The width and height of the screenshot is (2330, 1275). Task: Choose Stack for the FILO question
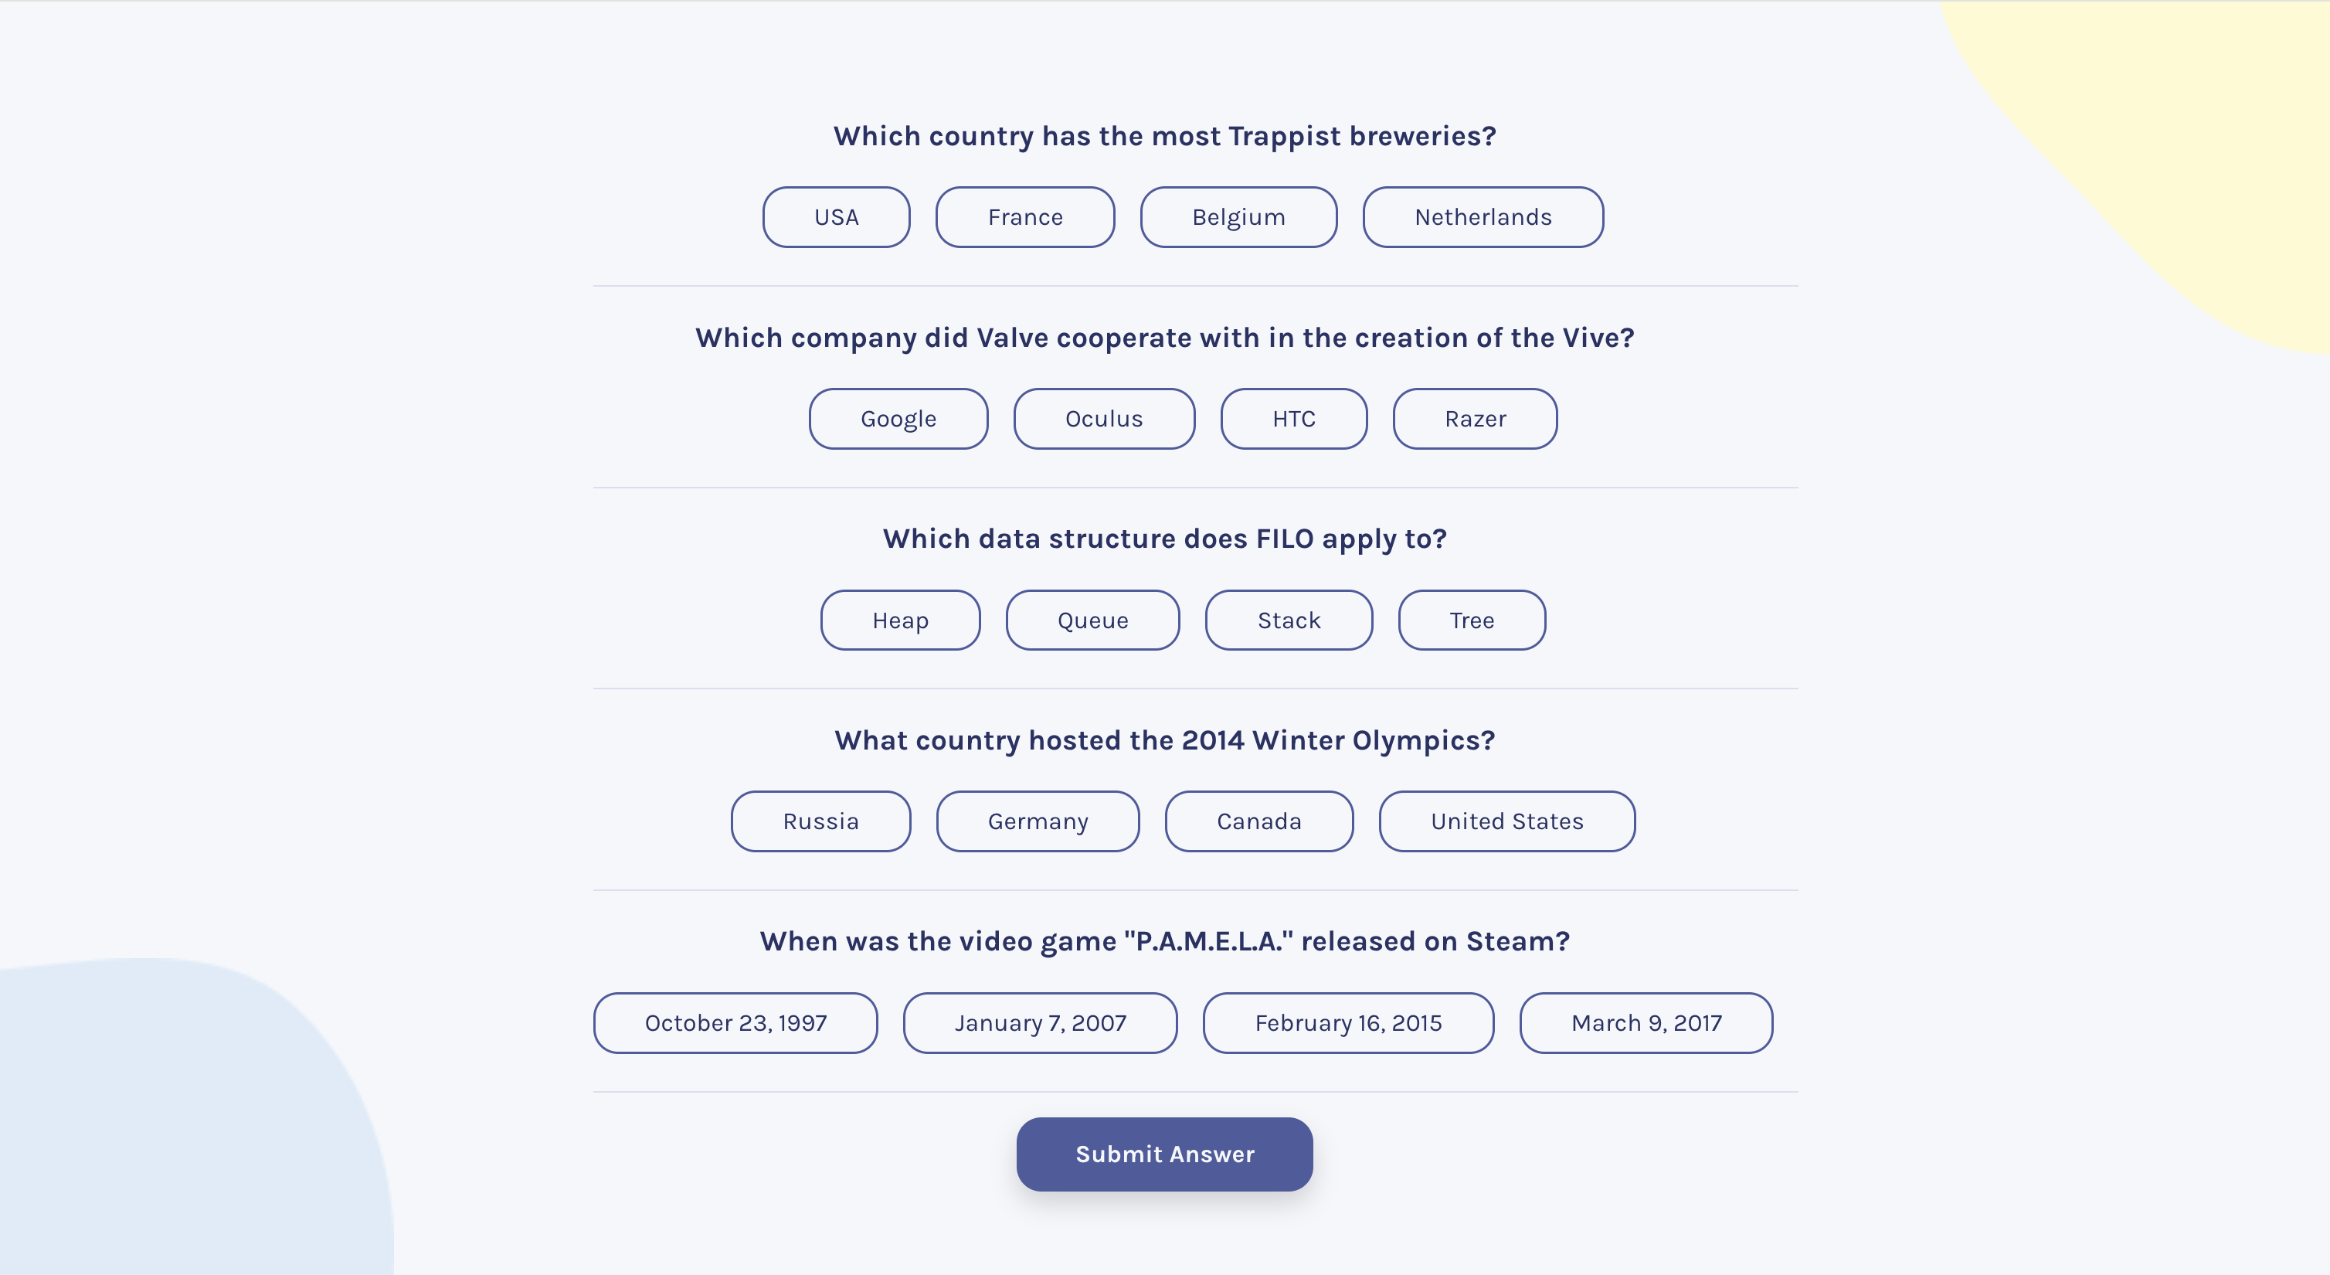1288,620
